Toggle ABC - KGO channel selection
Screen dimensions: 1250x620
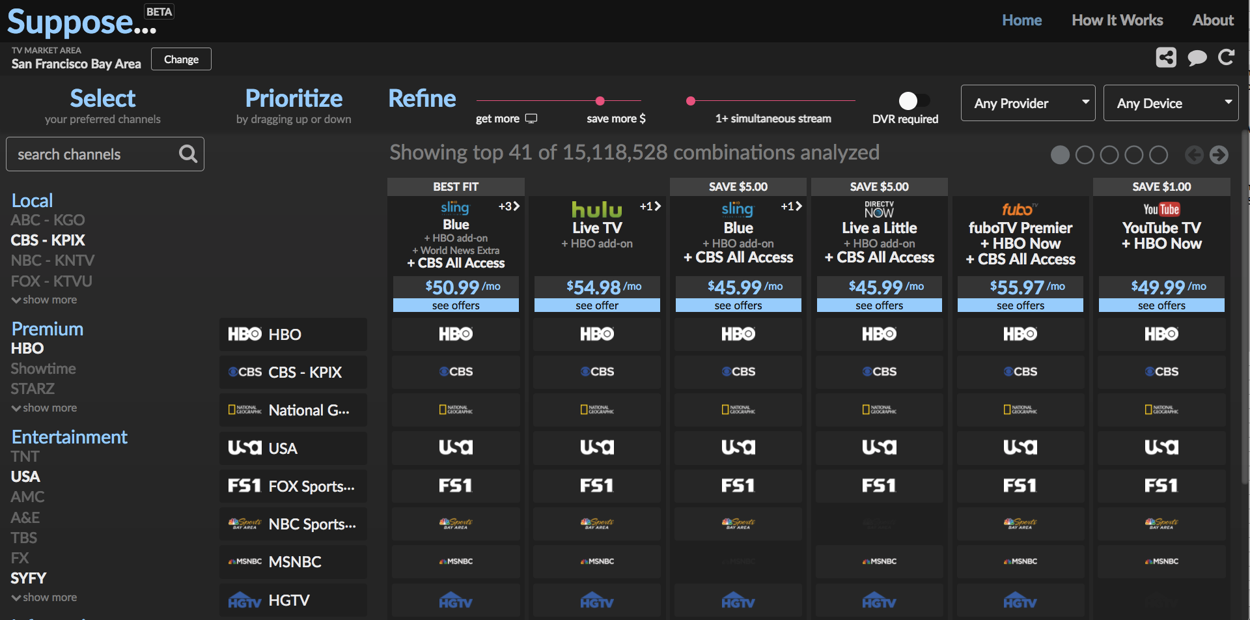point(48,220)
